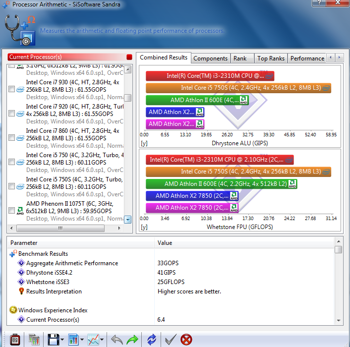Click the lightbulb icon beside Results Interpretation
This screenshot has height=347, width=350.
click(21, 291)
